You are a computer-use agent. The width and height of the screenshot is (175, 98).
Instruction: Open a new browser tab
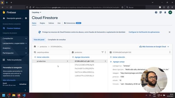pyautogui.click(x=11, y=2)
